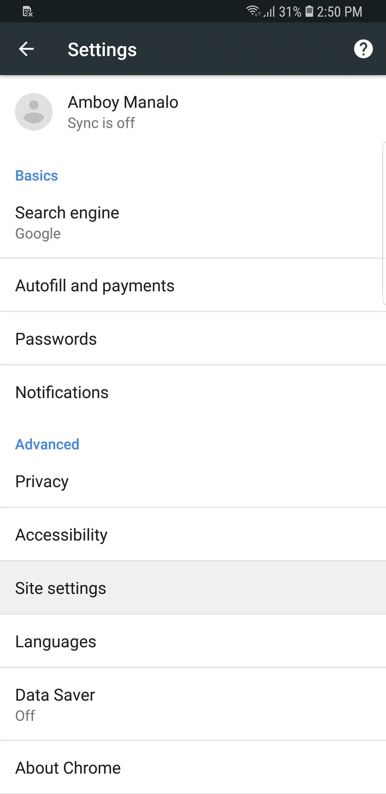Image resolution: width=386 pixels, height=794 pixels.
Task: Tap the back arrow in the Settings header
Action: coord(26,49)
